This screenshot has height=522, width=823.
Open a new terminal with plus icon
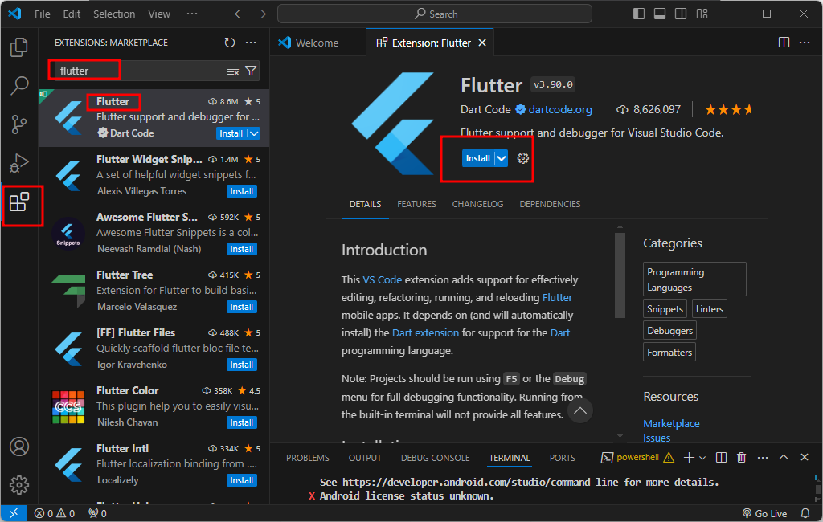pyautogui.click(x=689, y=458)
